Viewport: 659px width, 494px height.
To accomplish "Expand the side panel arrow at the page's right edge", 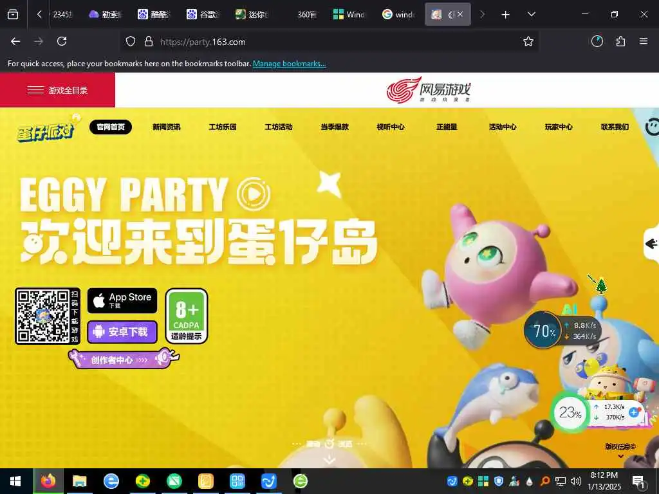I will pos(651,244).
